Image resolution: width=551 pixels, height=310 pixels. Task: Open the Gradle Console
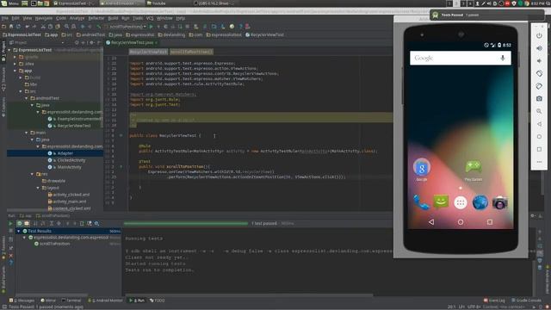coord(526,301)
